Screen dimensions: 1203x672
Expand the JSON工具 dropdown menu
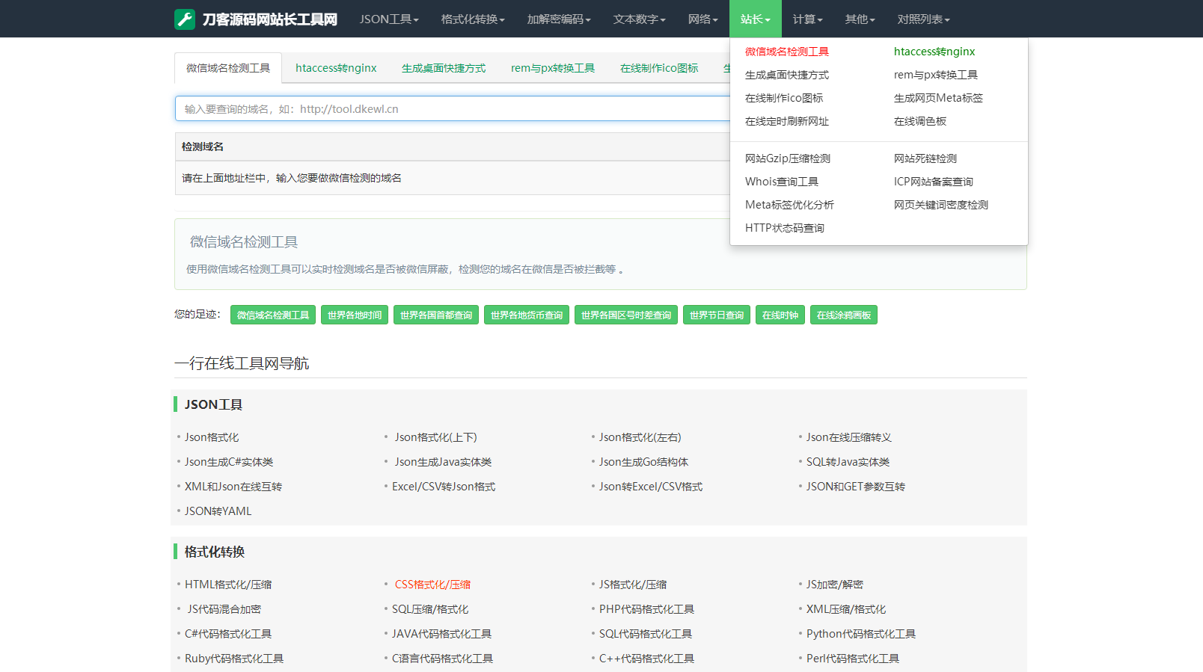[388, 19]
